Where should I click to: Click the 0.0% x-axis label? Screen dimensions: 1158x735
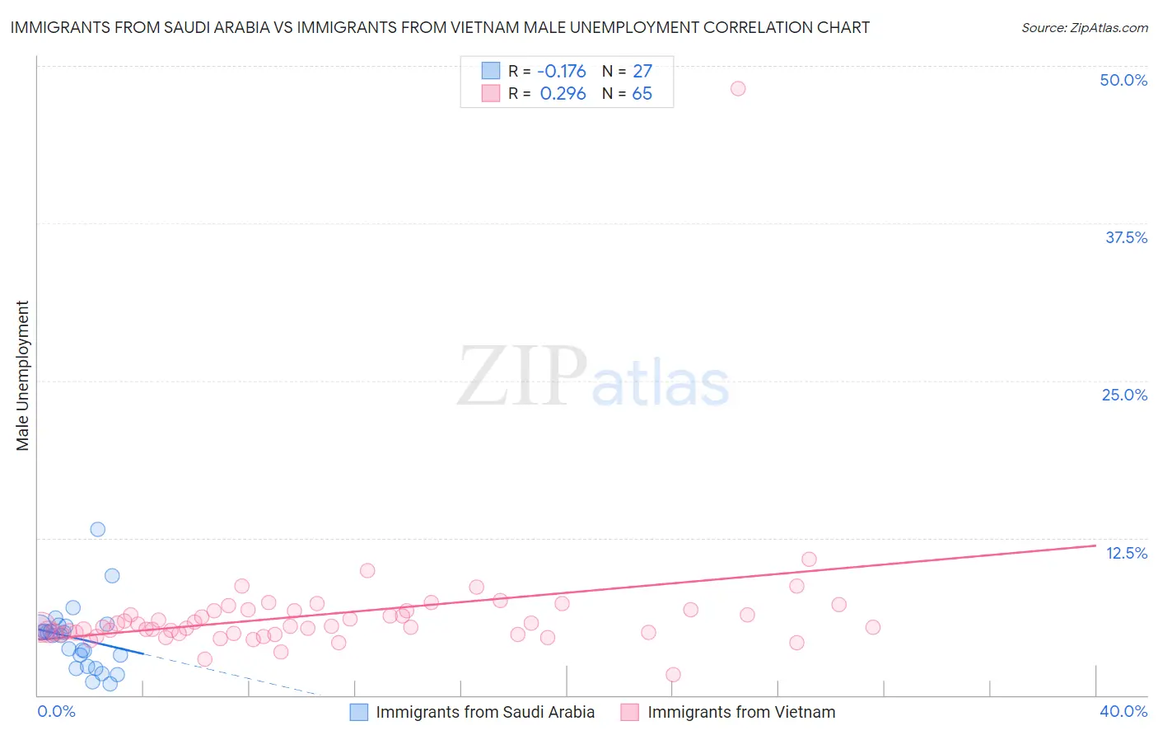(x=56, y=711)
